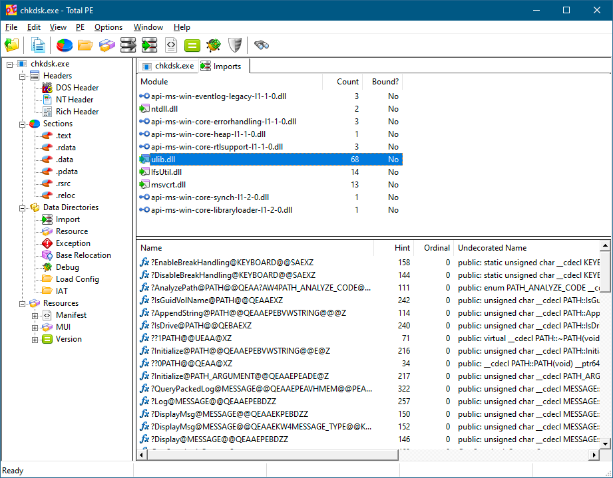Image resolution: width=613 pixels, height=478 pixels.
Task: Click the green equals Version toolbar icon
Action: click(192, 45)
